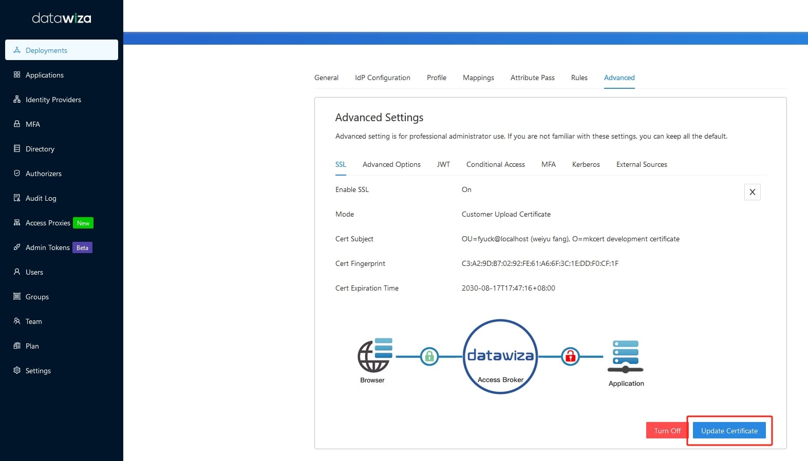The width and height of the screenshot is (808, 461).
Task: Open Applications in the sidebar
Action: pyautogui.click(x=62, y=74)
